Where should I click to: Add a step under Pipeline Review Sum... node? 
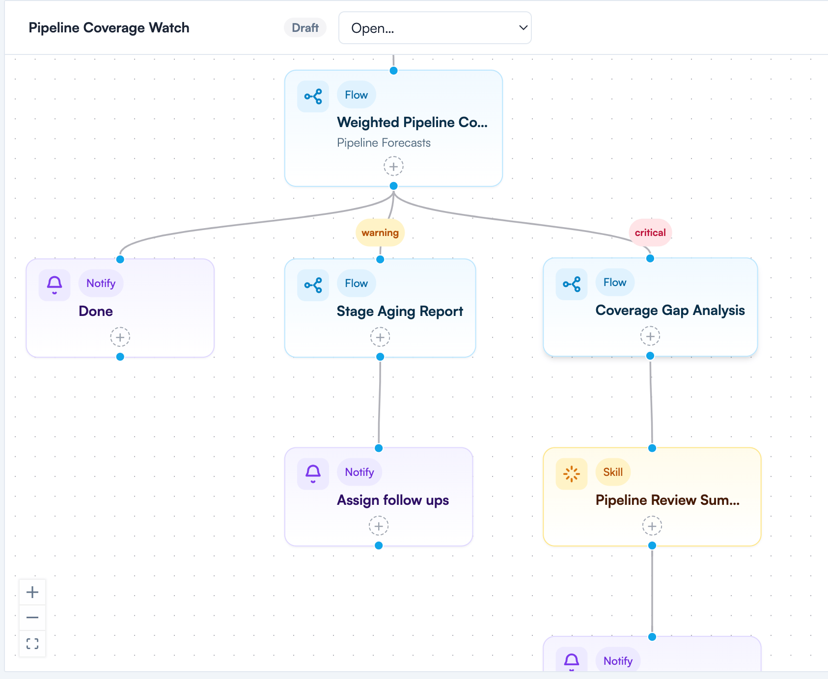652,526
